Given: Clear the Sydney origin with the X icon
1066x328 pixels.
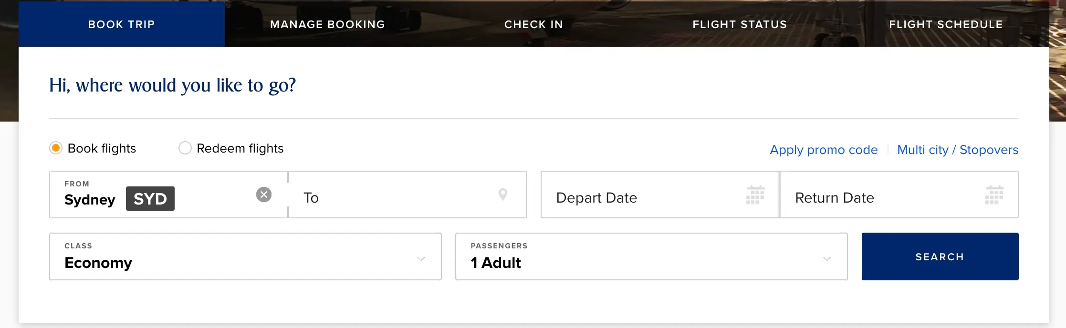Looking at the screenshot, I should tap(264, 195).
